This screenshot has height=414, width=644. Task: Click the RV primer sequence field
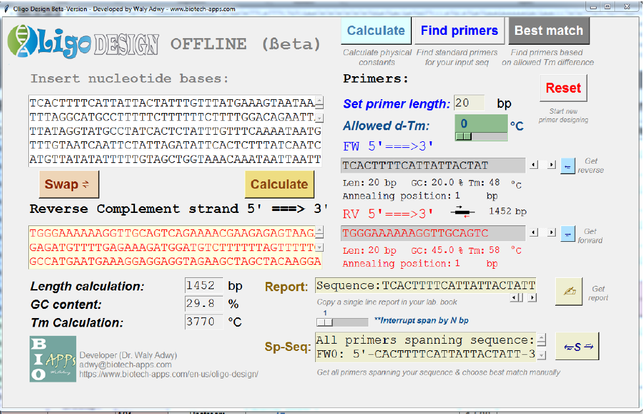tap(433, 233)
